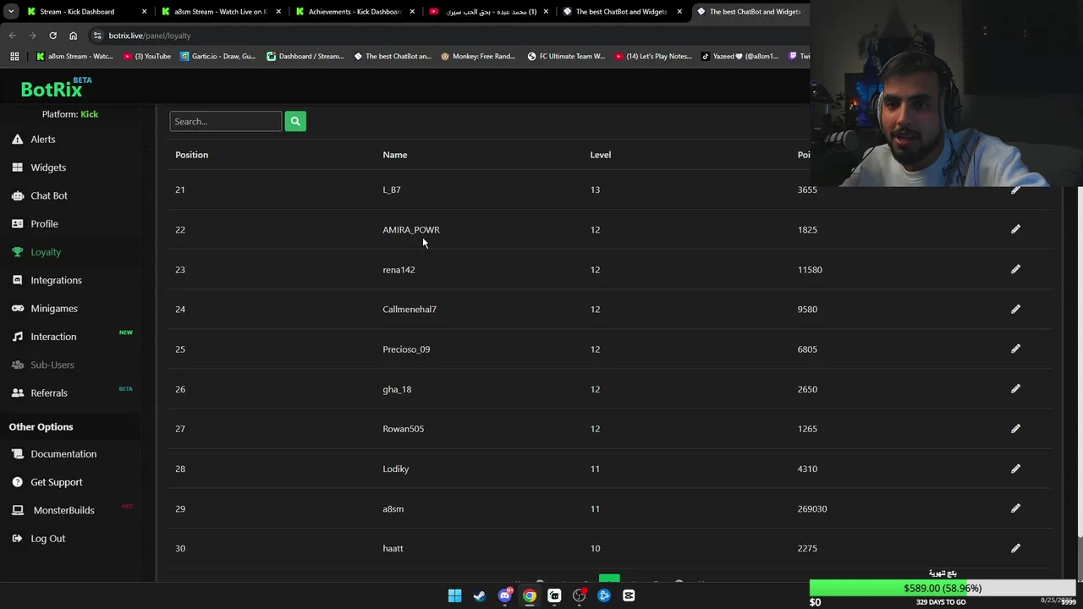
Task: Click the Name column header
Action: click(x=394, y=155)
